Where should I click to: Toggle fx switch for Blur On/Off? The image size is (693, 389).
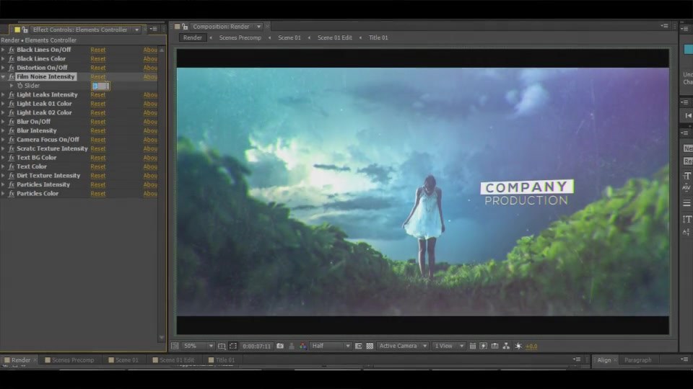coord(12,122)
